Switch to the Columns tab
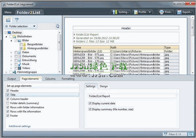 click(x=50, y=79)
